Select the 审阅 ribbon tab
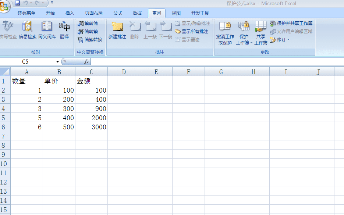 [x=157, y=13]
